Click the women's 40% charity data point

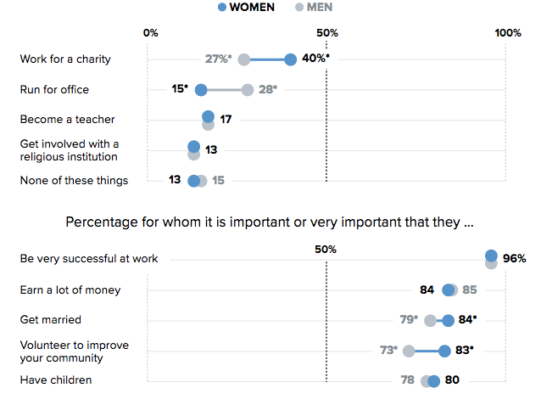291,59
